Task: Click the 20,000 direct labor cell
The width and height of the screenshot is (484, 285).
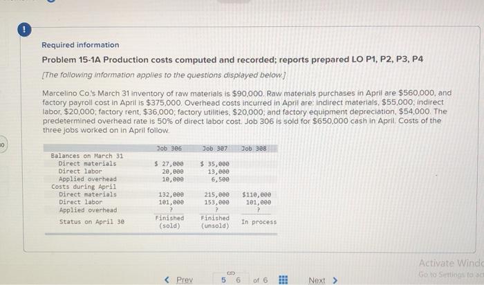Action: (173, 172)
